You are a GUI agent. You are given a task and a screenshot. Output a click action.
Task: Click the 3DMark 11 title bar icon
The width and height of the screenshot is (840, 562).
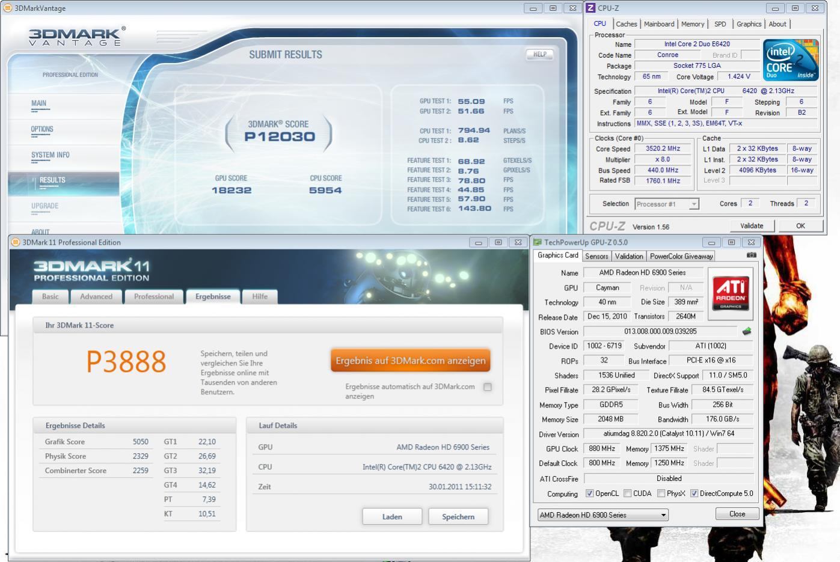coord(16,242)
